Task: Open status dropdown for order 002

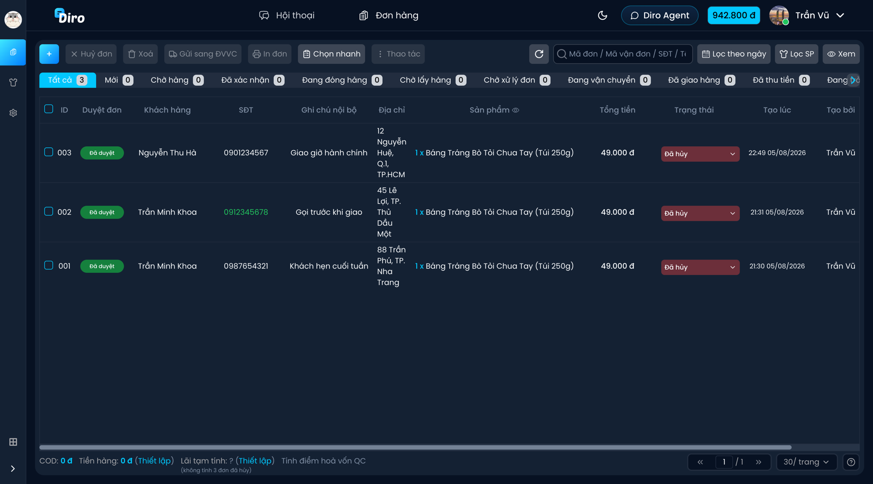Action: (x=700, y=213)
